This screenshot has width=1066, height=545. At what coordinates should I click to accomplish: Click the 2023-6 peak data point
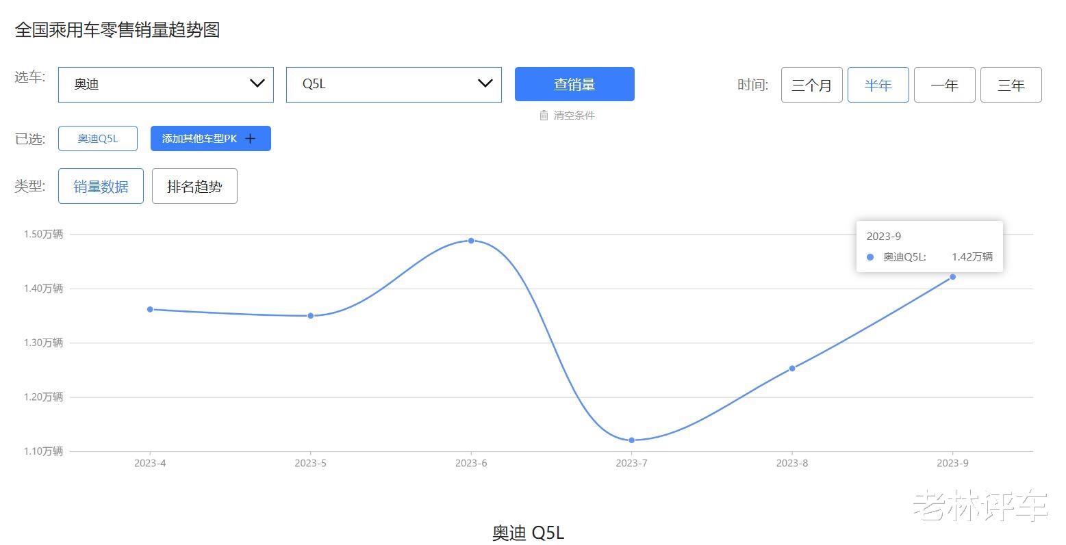click(x=471, y=241)
